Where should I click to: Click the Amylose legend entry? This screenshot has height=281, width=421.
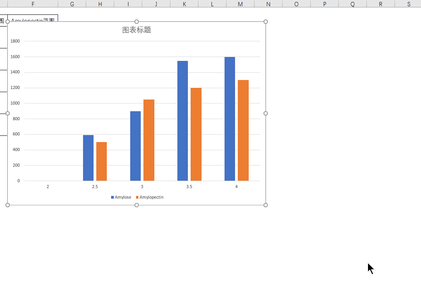click(x=121, y=197)
